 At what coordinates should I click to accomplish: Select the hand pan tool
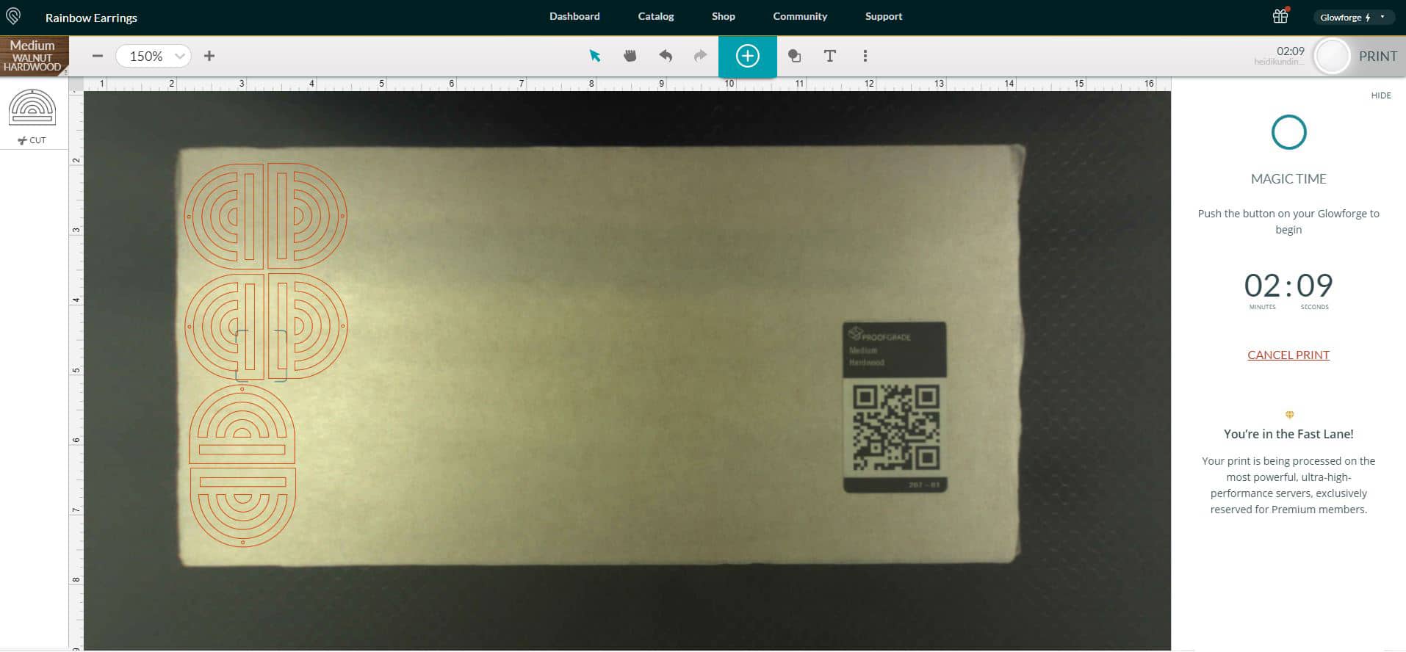630,56
